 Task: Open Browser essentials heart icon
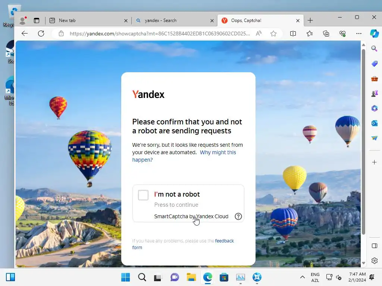tap(342, 34)
